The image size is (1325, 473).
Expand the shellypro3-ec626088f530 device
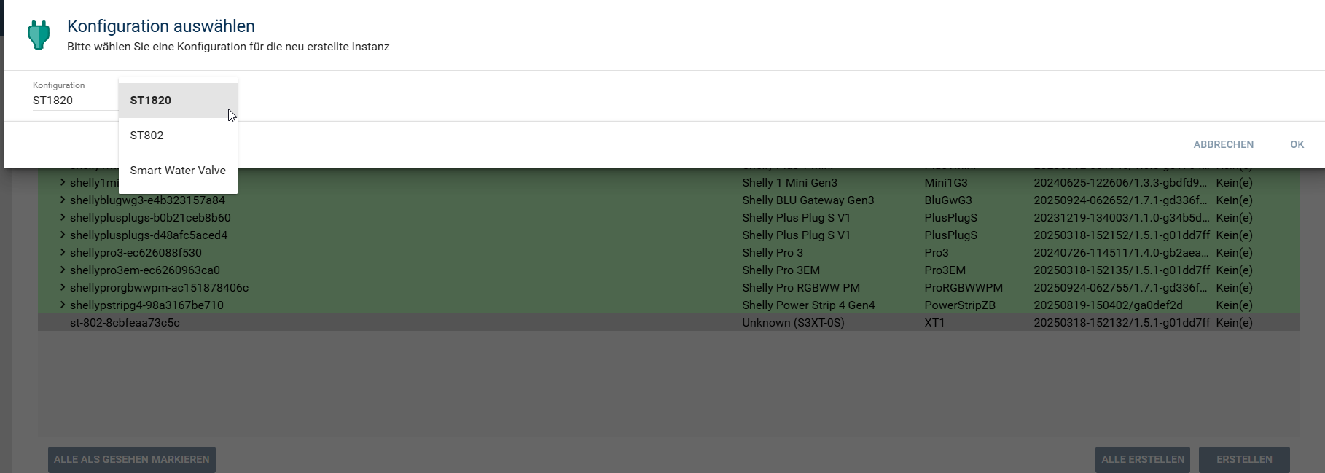tap(63, 253)
